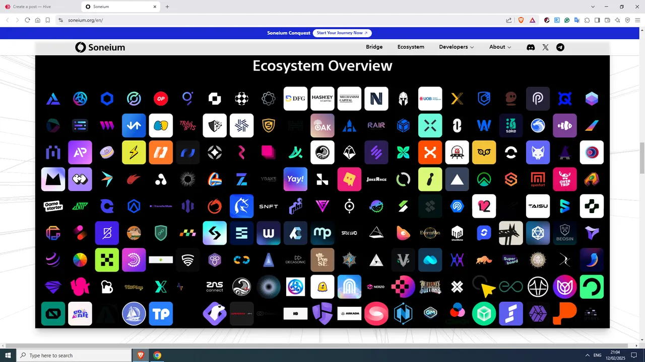Switch to Create a post — Hive tab
The height and width of the screenshot is (362, 645).
click(38, 7)
